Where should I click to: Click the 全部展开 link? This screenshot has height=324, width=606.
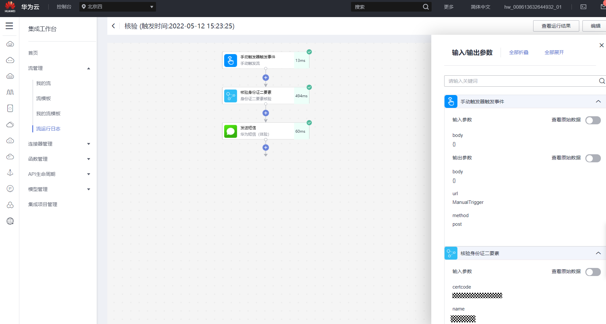pos(554,52)
